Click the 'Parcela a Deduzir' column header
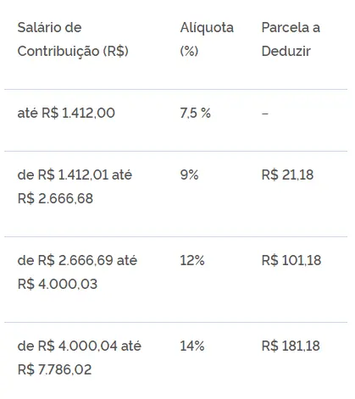The height and width of the screenshot is (399, 355). (291, 39)
